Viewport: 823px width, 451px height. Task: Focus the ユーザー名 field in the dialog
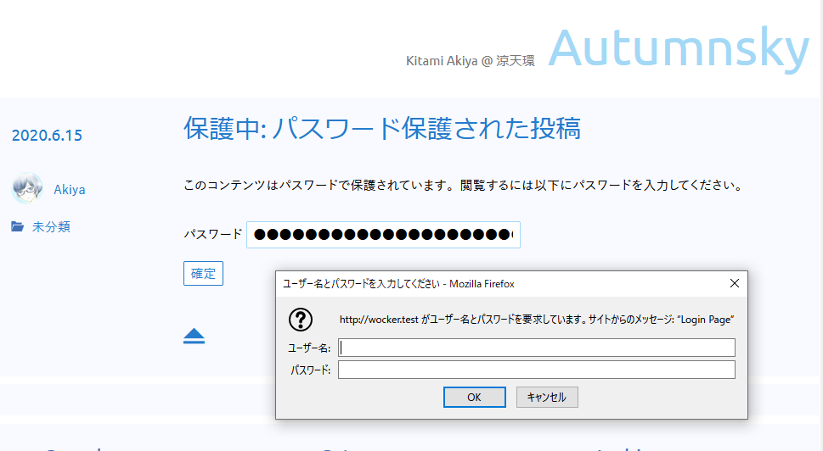[536, 348]
